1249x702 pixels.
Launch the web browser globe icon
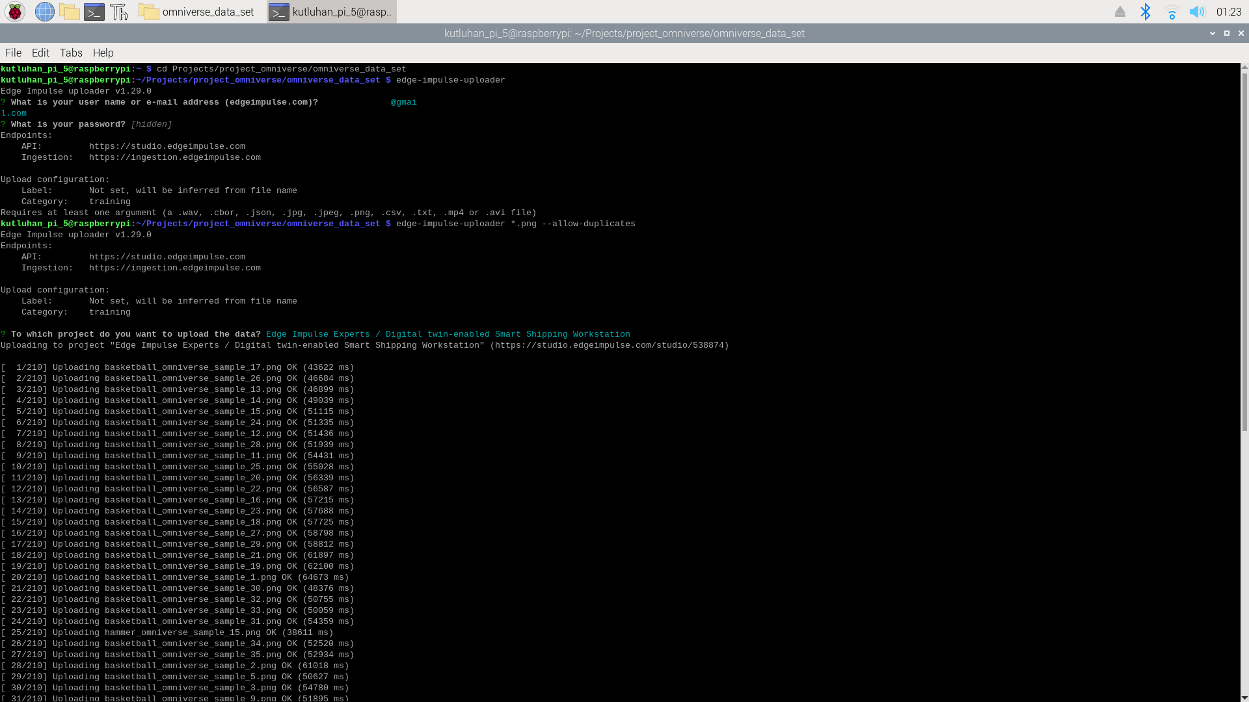[x=44, y=12]
